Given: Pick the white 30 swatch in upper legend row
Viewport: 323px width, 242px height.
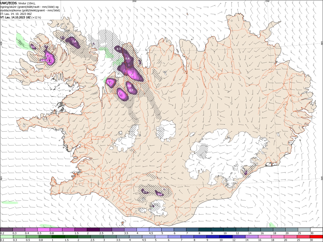Looking at the screenshot, I should [316, 230].
